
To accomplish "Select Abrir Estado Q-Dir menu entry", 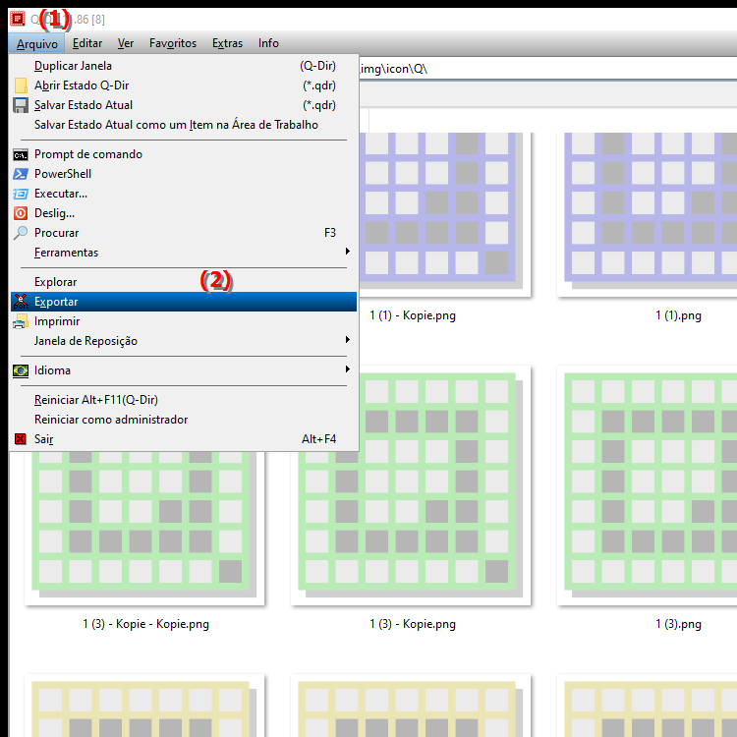I will point(184,85).
